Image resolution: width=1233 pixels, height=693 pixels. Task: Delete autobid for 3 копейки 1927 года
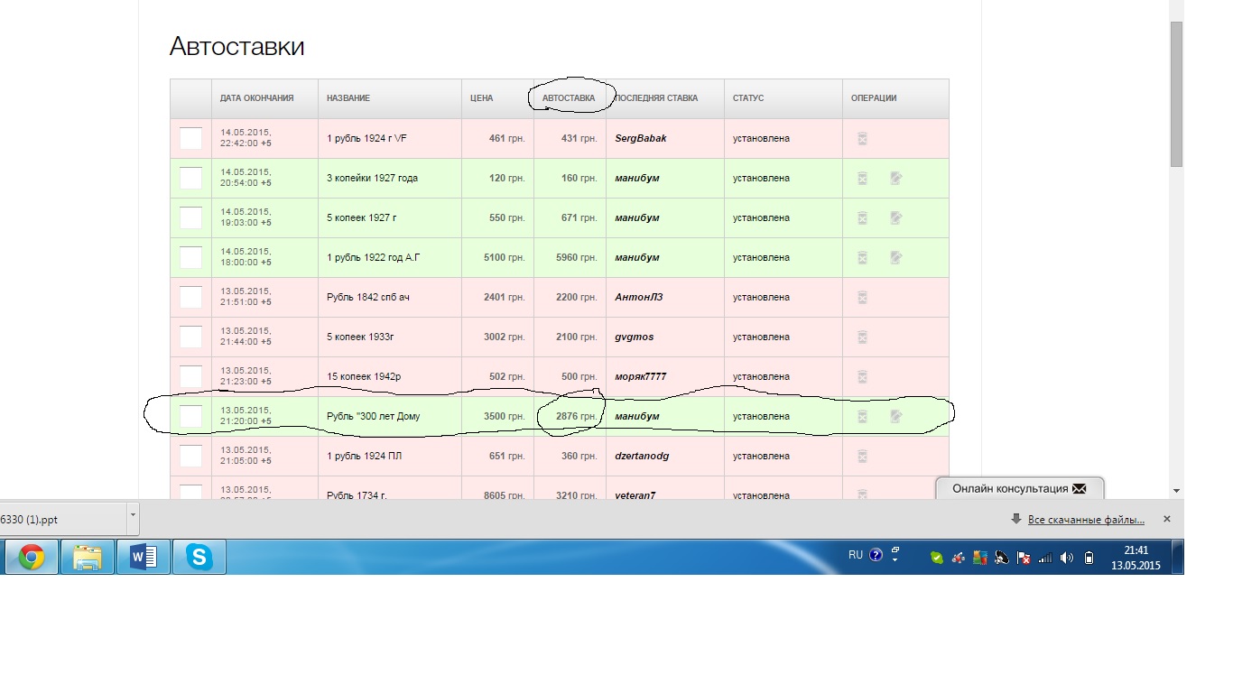[x=862, y=179]
